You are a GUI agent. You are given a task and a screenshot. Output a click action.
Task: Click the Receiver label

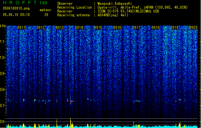click(65, 11)
